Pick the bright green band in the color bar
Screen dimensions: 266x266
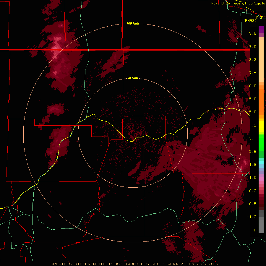coord(261,143)
